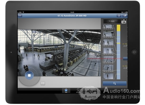145x105 pixels.
Task: Select thumbnail stamped 04.10. 07:07:25
Action: click(108, 51)
